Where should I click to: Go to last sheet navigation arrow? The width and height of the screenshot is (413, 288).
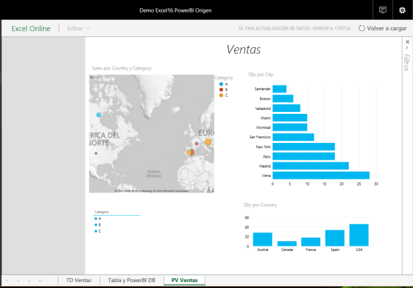[x=41, y=281]
